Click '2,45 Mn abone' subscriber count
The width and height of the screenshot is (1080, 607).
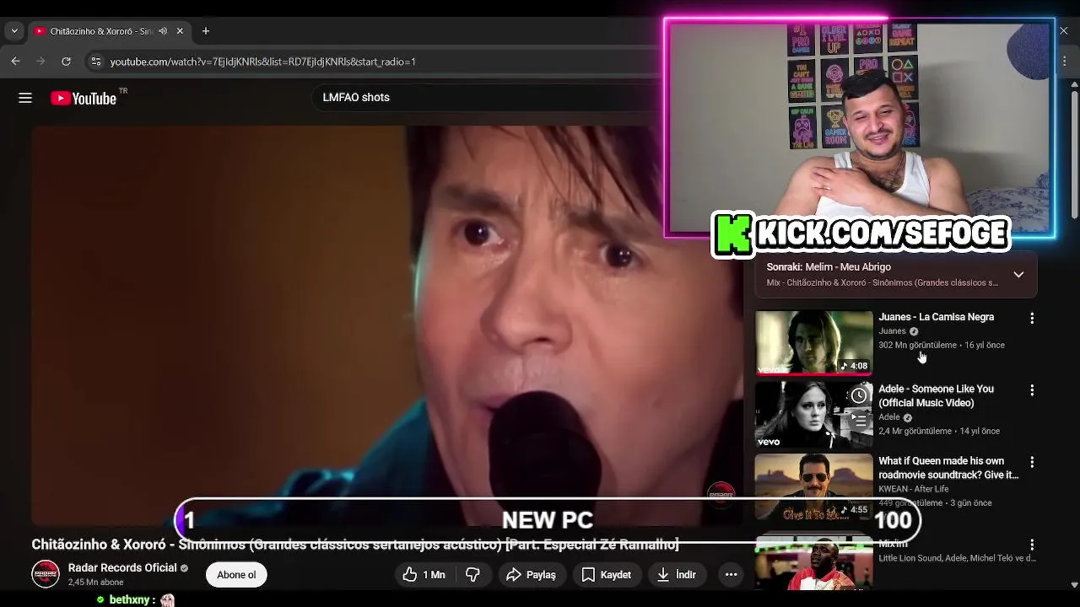click(95, 583)
